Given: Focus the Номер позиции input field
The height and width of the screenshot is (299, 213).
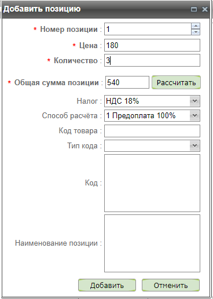Looking at the screenshot, I should tap(148, 29).
